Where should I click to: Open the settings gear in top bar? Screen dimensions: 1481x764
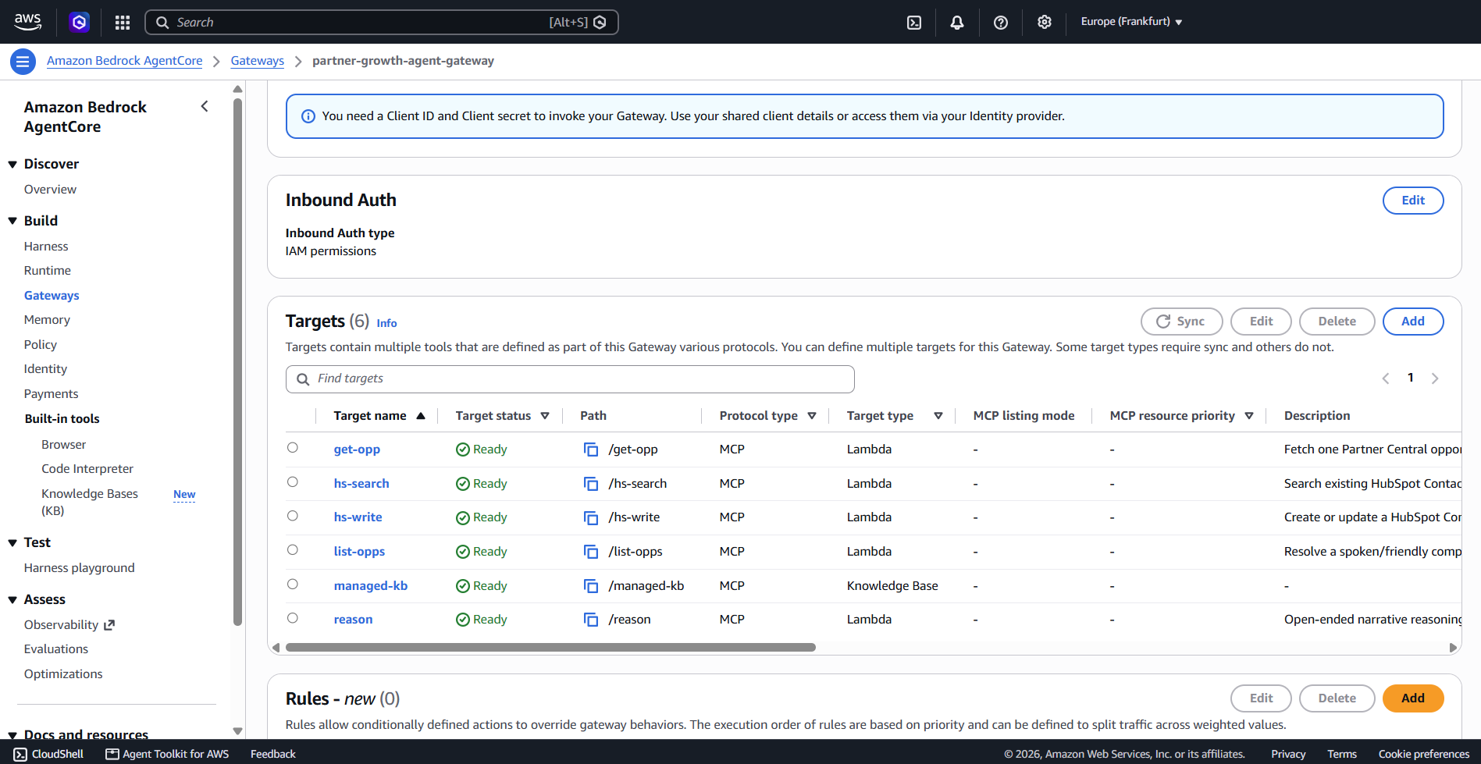(x=1045, y=23)
